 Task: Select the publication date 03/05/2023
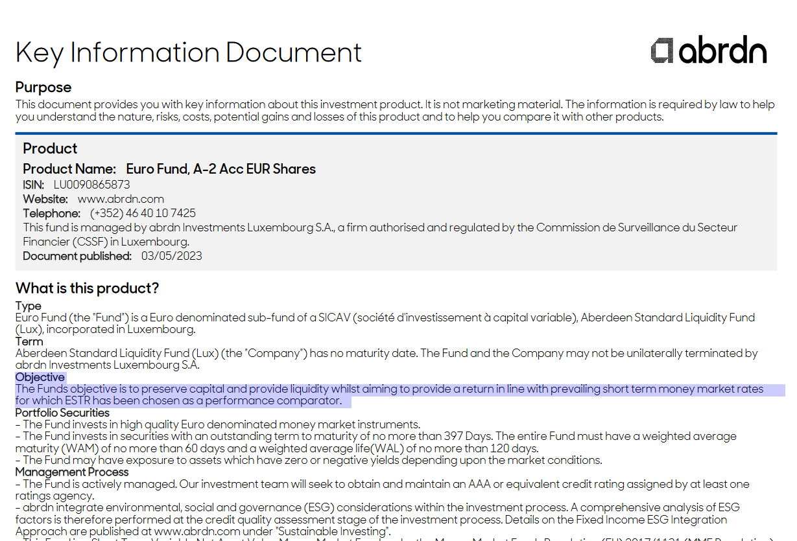tap(172, 256)
